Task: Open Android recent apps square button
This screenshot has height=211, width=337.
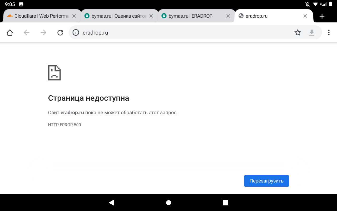Action: pos(225,203)
